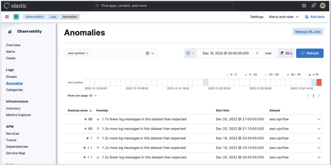331x165 pixels.
Task: Open Alerts and rules menu
Action: (284, 17)
